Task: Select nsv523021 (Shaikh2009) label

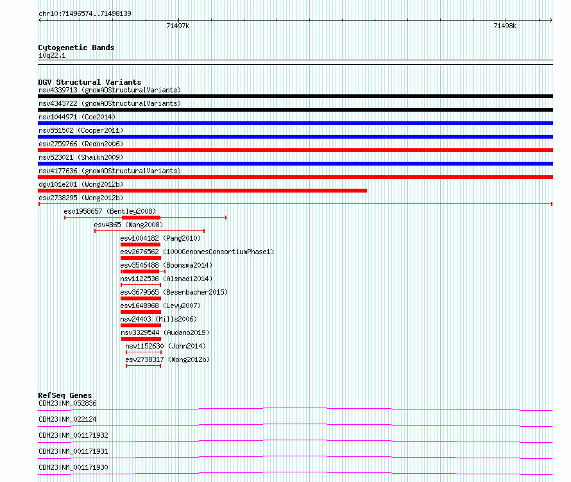Action: coord(81,157)
